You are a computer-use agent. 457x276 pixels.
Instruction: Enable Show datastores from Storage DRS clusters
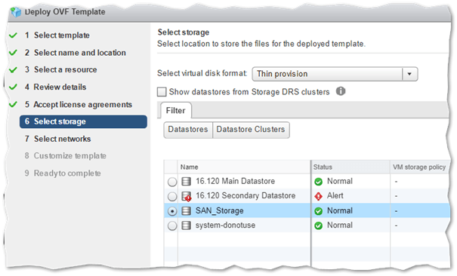[162, 92]
